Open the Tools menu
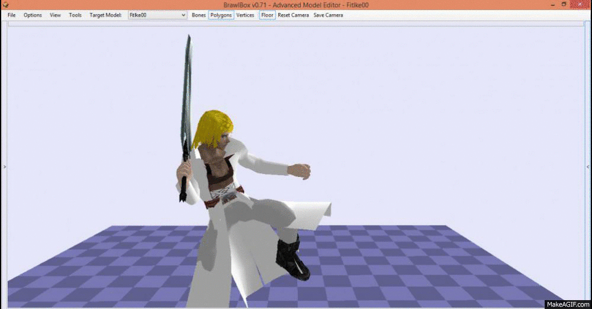 click(75, 15)
